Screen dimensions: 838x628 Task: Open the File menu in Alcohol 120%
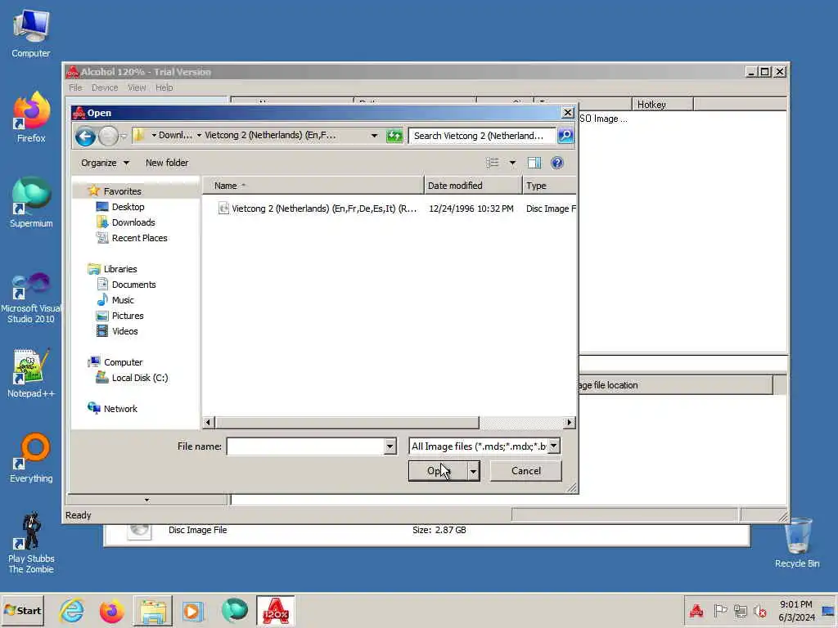click(x=75, y=87)
